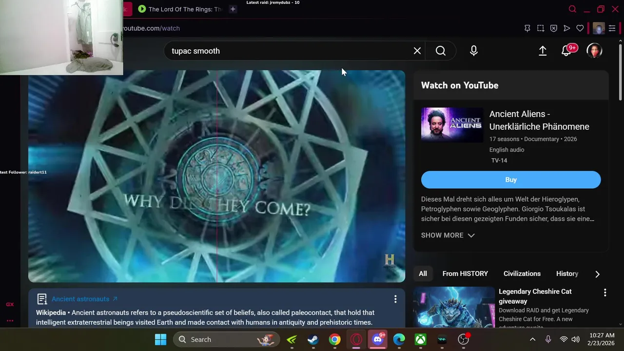Open Opera easy setup sliders icon

point(612,28)
